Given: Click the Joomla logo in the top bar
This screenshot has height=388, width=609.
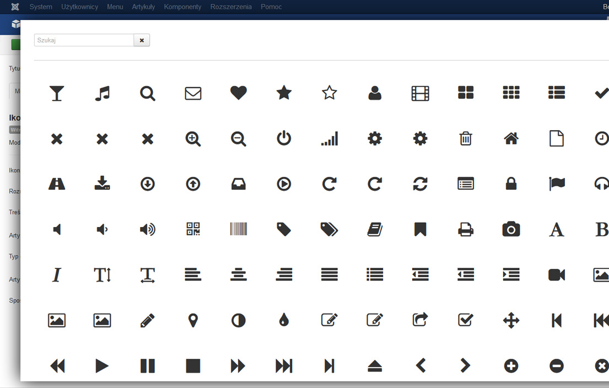Looking at the screenshot, I should pyautogui.click(x=15, y=7).
